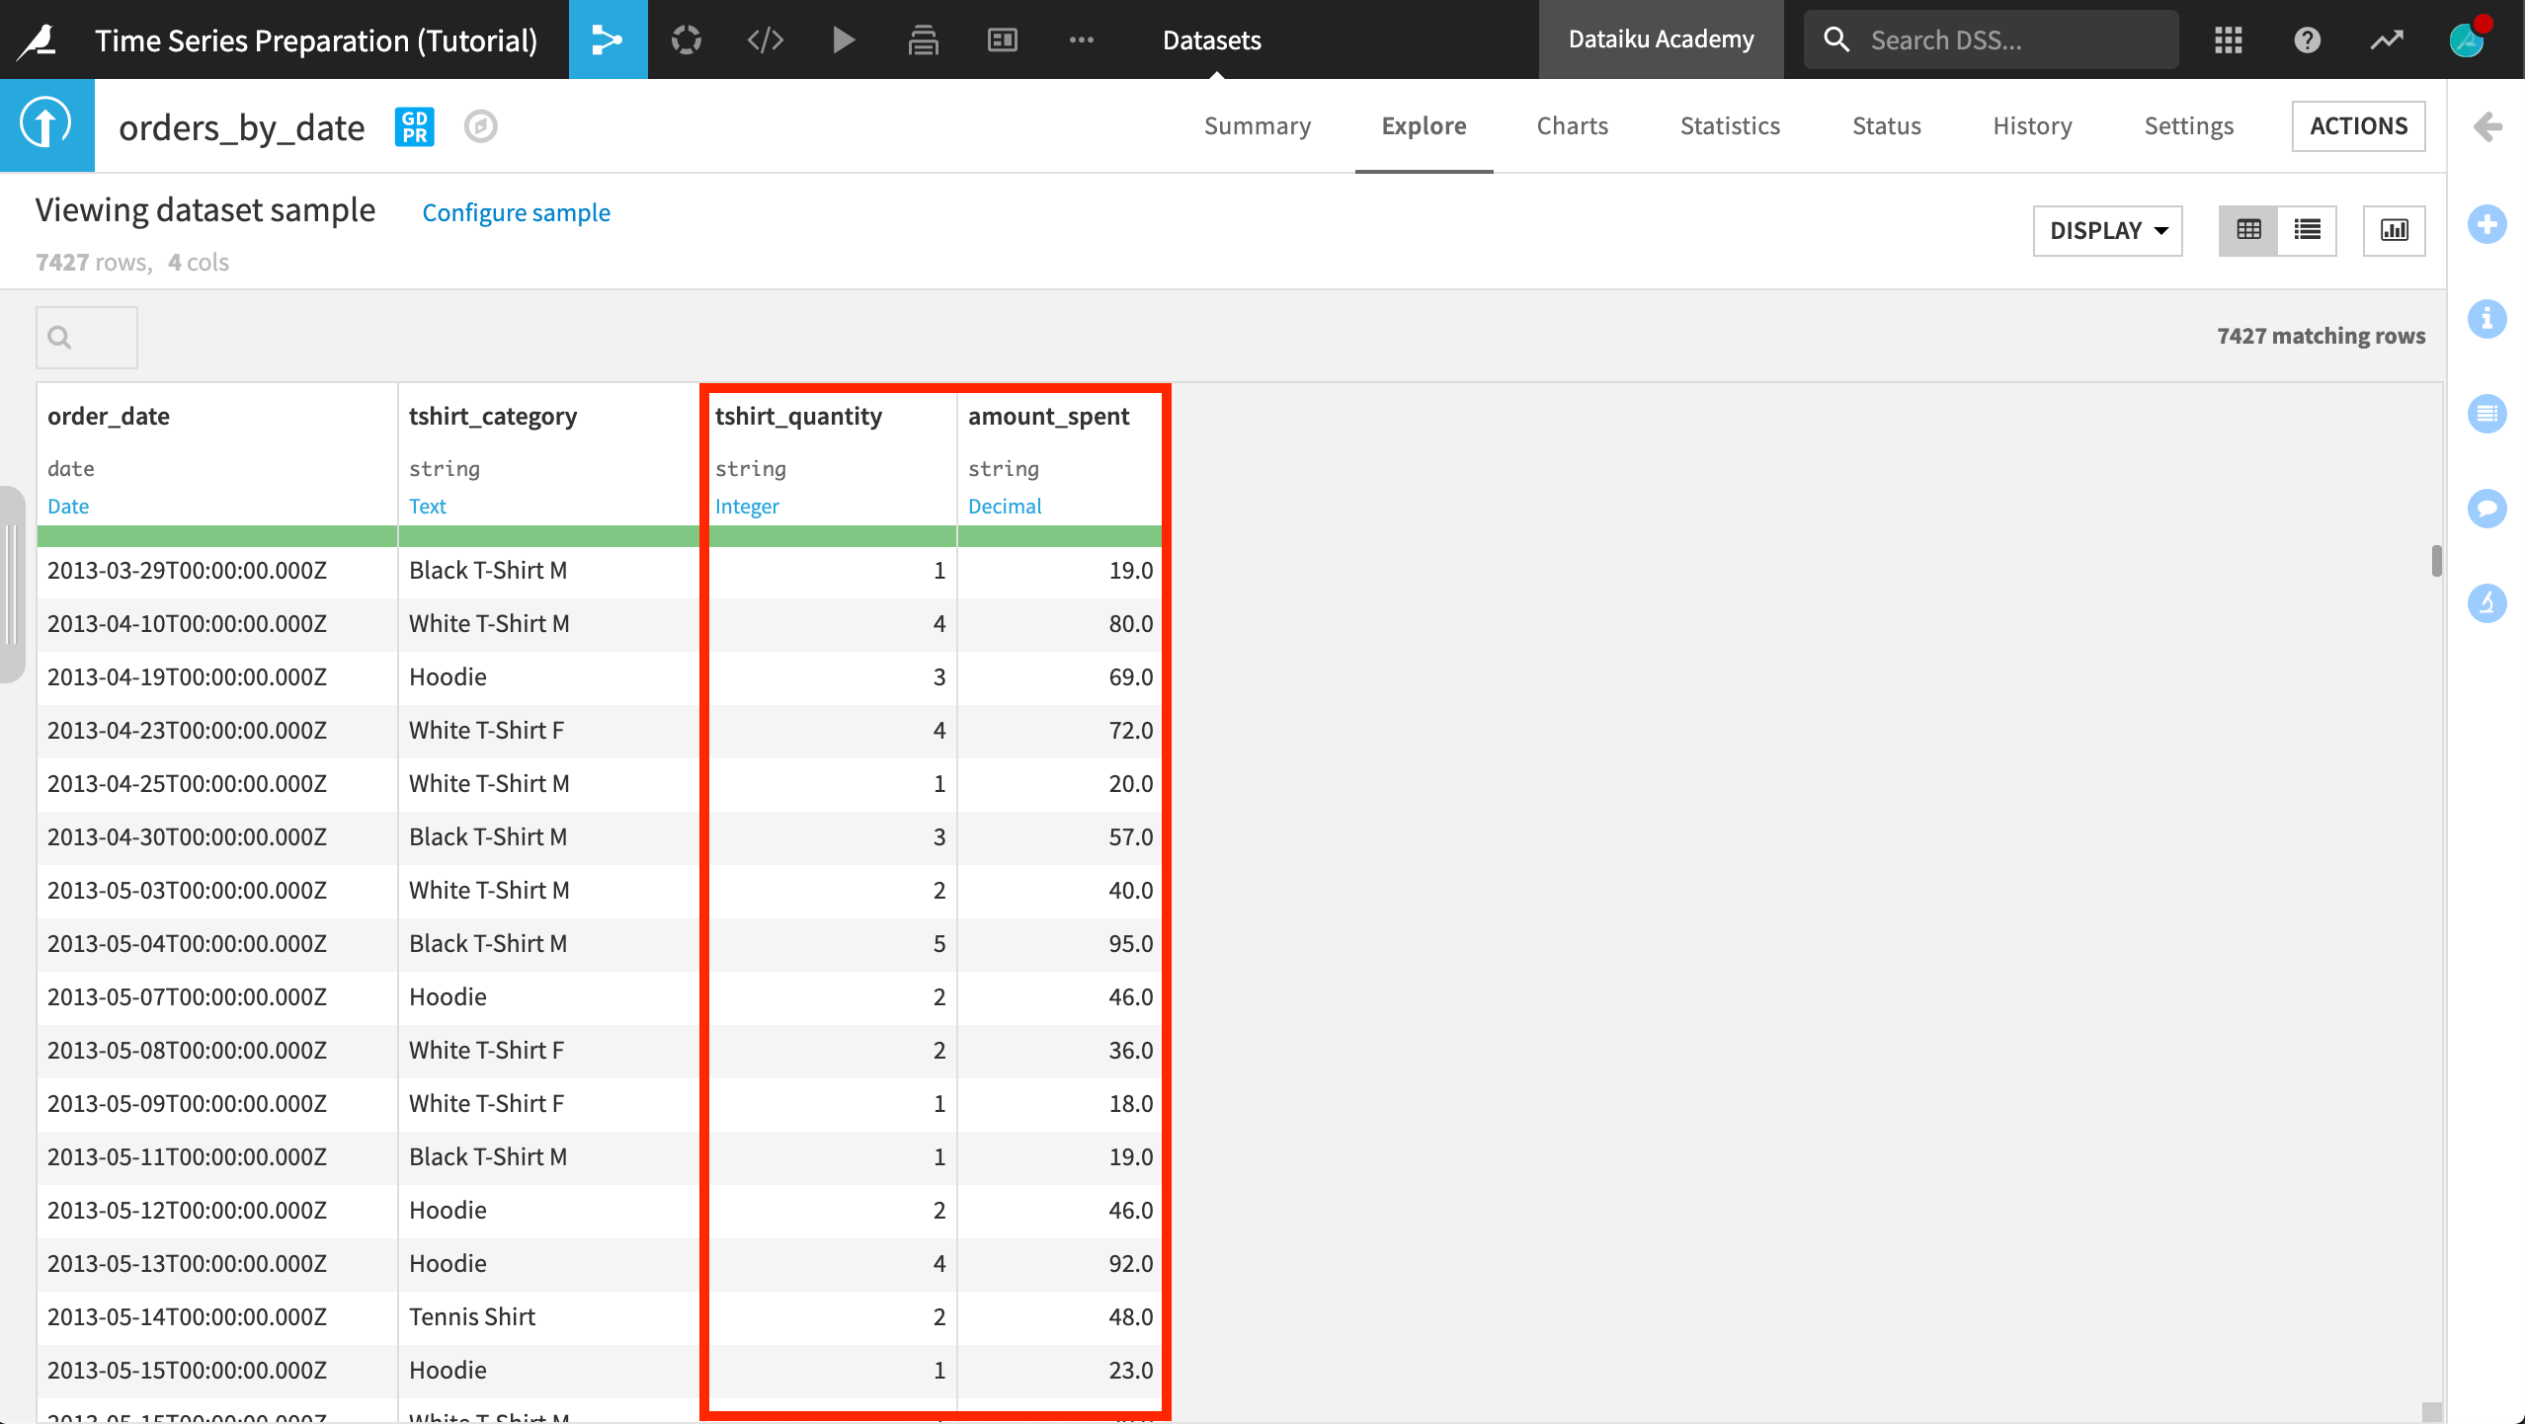The image size is (2525, 1424).
Task: Select the columns list view toggle
Action: [2307, 230]
